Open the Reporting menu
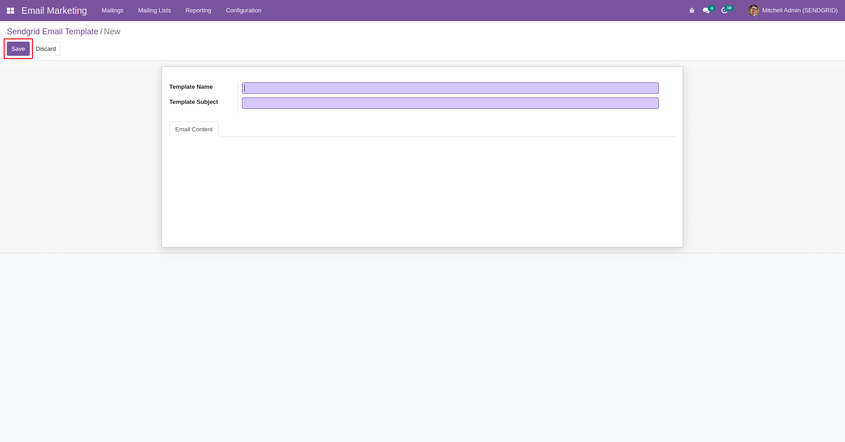Viewport: 845px width, 442px height. tap(199, 11)
